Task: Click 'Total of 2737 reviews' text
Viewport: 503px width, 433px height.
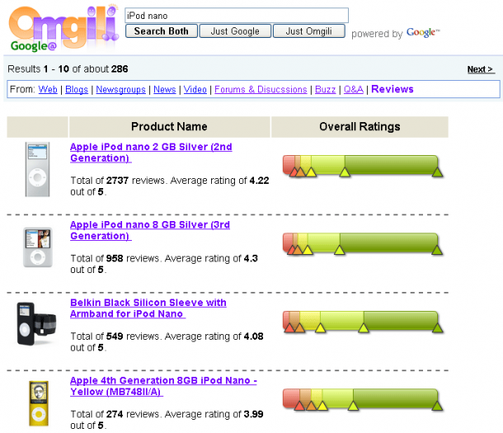Action: 118,181
